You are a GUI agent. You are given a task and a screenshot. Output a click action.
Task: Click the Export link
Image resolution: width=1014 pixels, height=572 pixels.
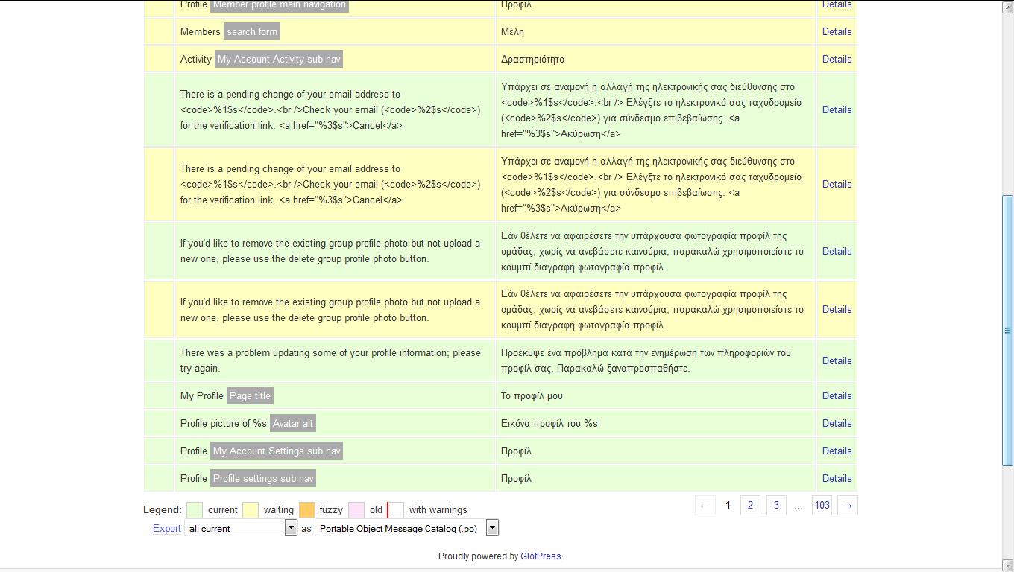(167, 528)
